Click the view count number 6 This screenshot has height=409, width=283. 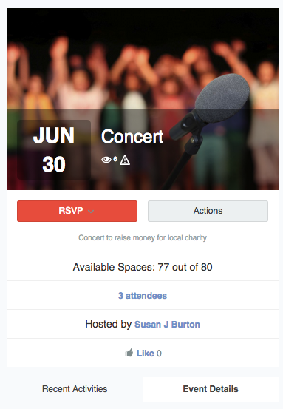(x=115, y=159)
